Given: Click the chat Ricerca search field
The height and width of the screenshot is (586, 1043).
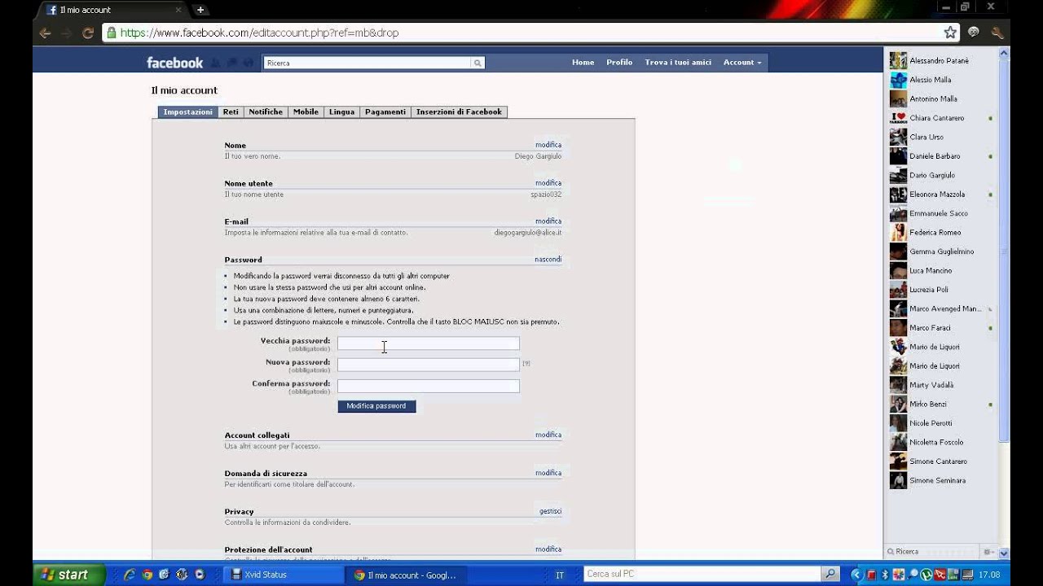Looking at the screenshot, I should coord(932,551).
